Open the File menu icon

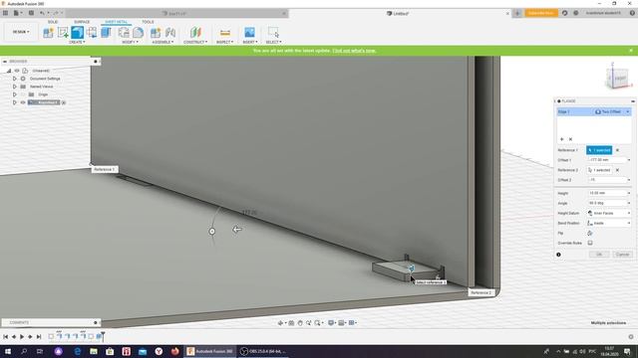pyautogui.click(x=17, y=13)
